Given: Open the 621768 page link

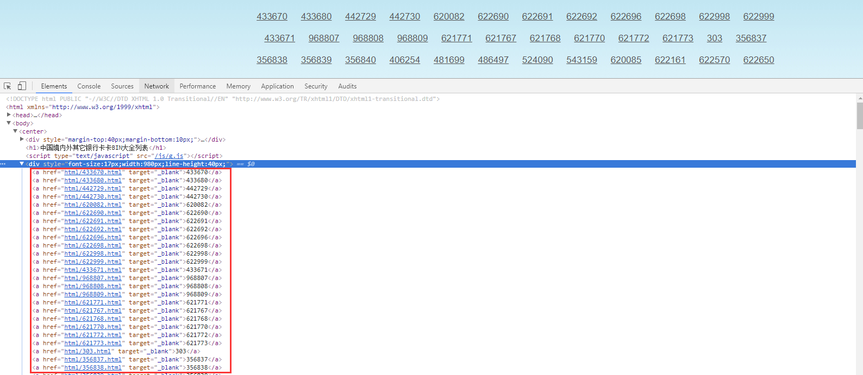Looking at the screenshot, I should click(545, 39).
